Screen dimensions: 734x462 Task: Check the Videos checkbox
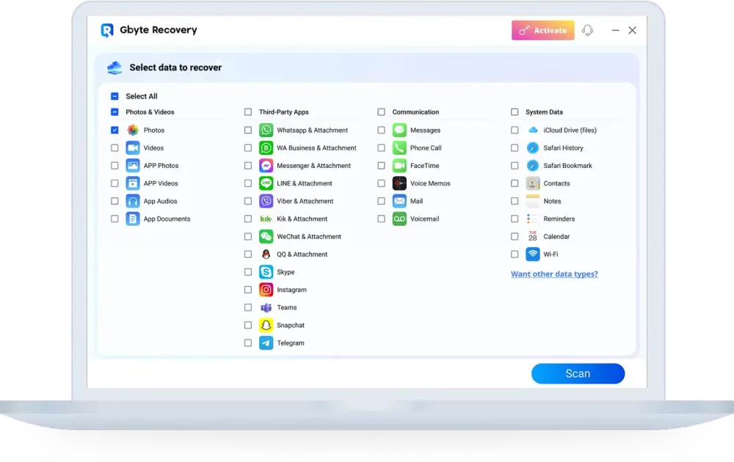[x=115, y=147]
